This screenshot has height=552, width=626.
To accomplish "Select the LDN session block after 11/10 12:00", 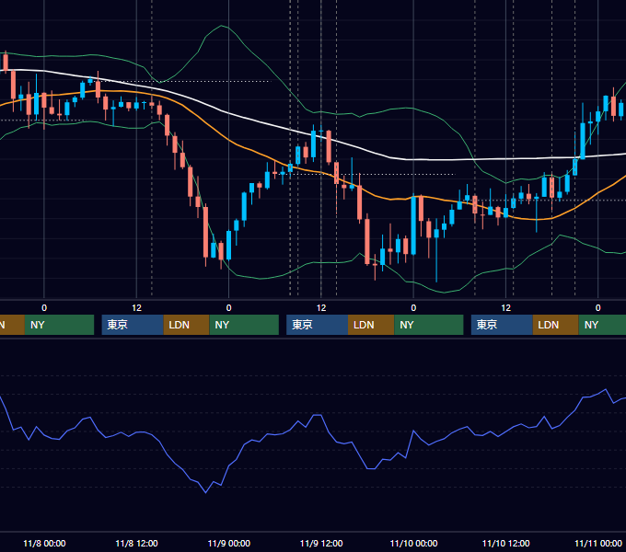I will [x=556, y=325].
